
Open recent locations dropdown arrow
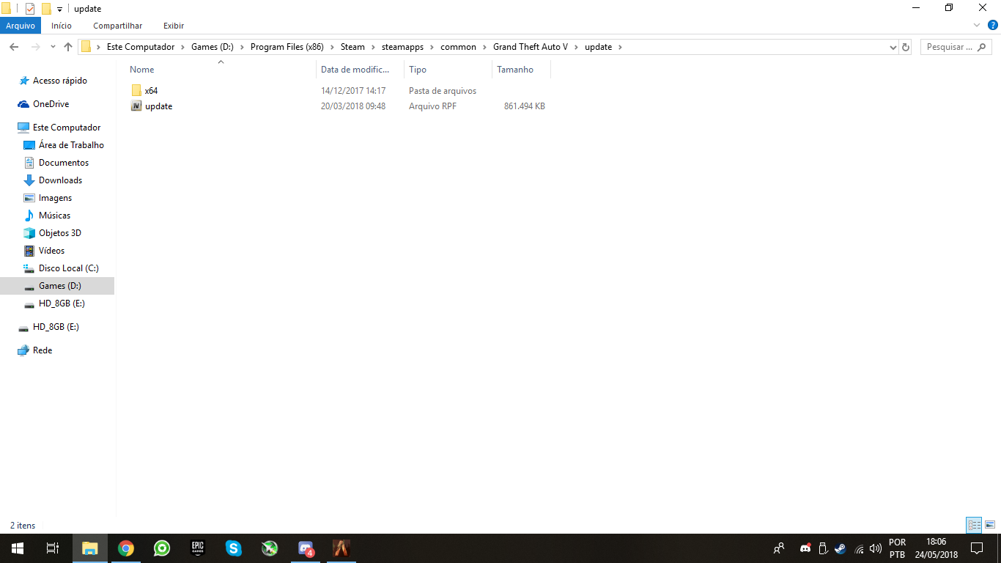pyautogui.click(x=53, y=47)
